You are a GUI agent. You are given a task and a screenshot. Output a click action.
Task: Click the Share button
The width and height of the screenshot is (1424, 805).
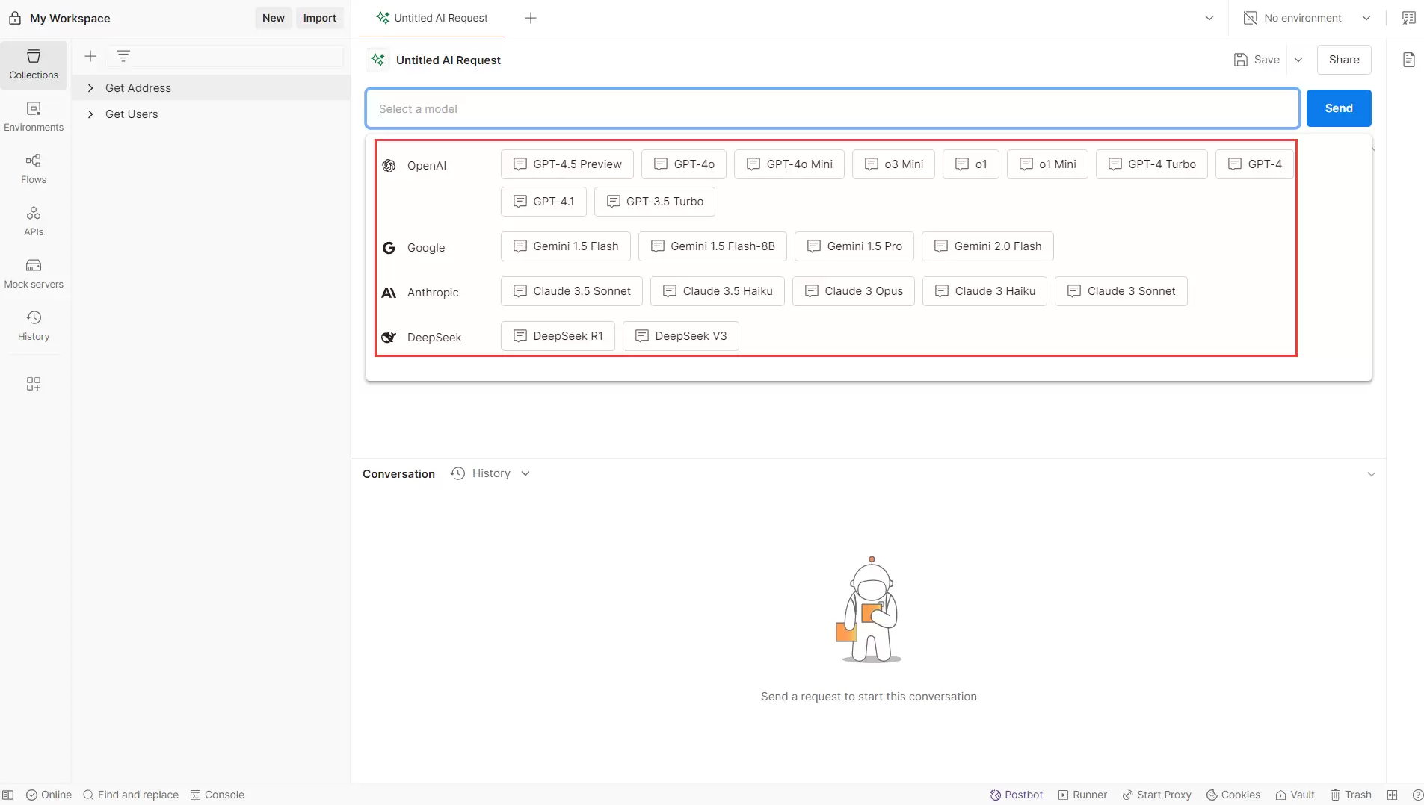point(1344,60)
